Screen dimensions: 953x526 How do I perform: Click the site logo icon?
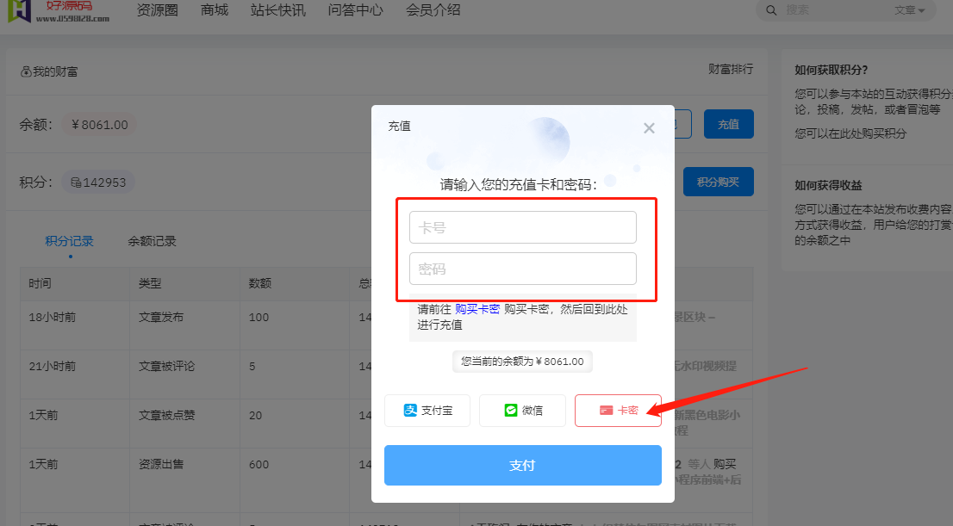19,10
